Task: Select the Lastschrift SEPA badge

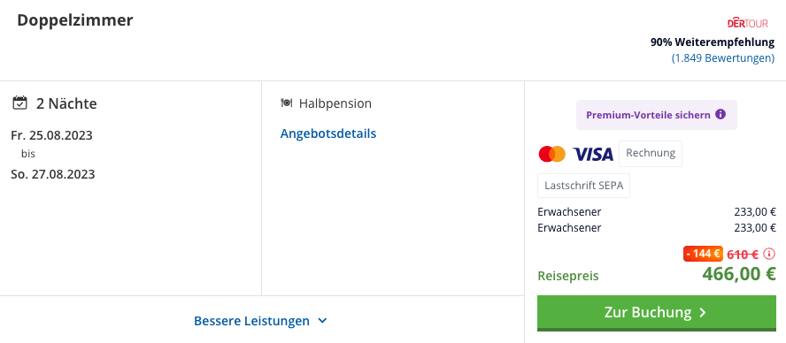Action: 583,186
